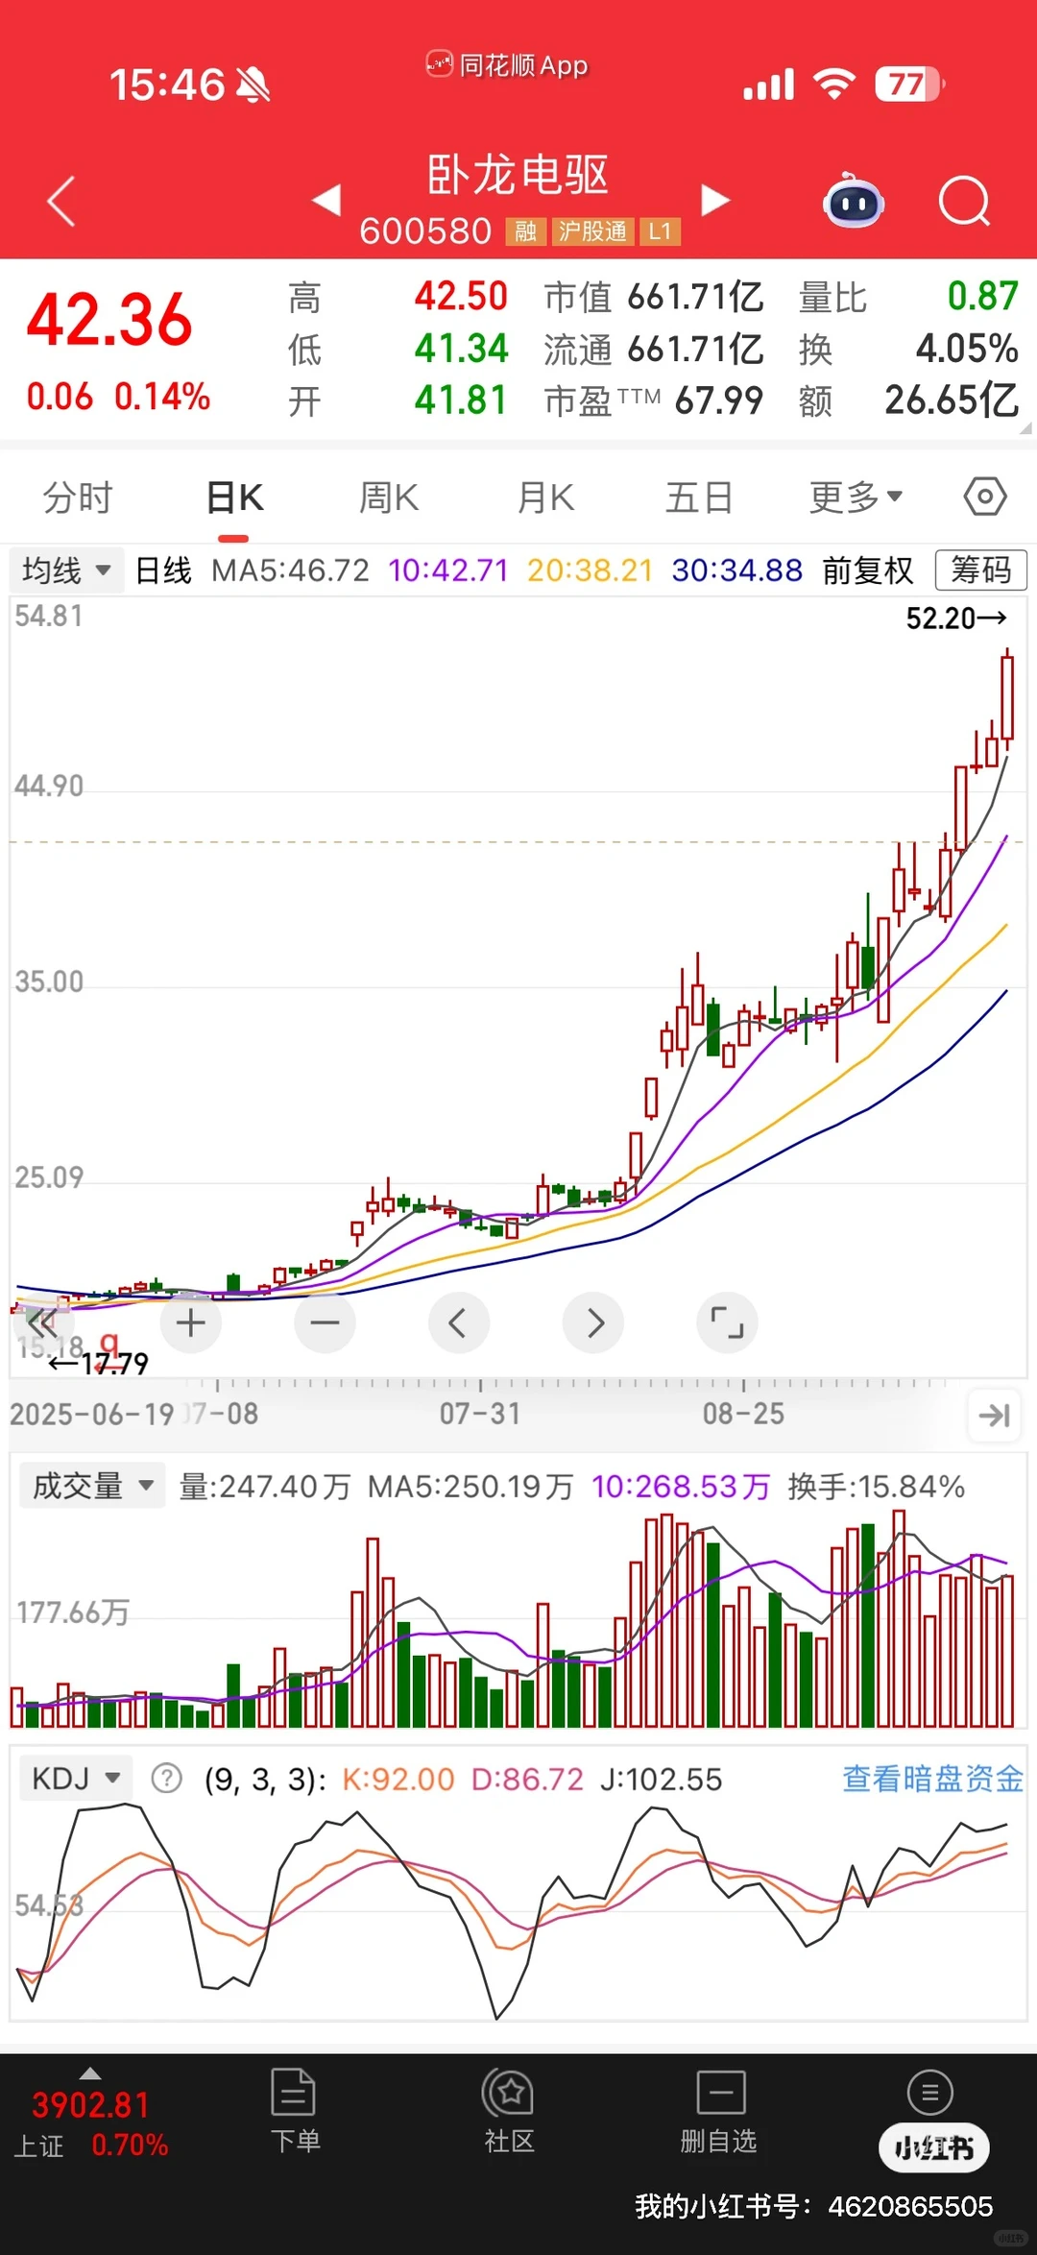Tap 我的小红书号 4620865505 text

point(813,2206)
